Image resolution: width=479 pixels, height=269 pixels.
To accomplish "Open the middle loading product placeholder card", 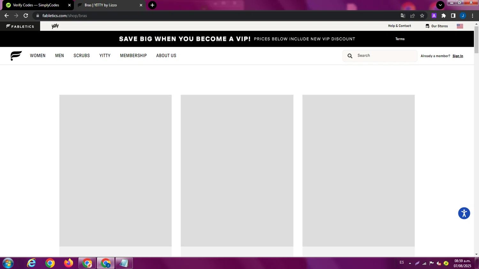I will (237, 171).
